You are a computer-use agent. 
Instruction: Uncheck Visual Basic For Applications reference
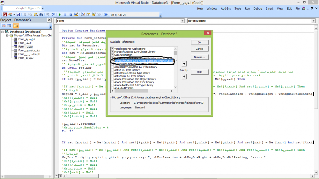tap(113, 49)
